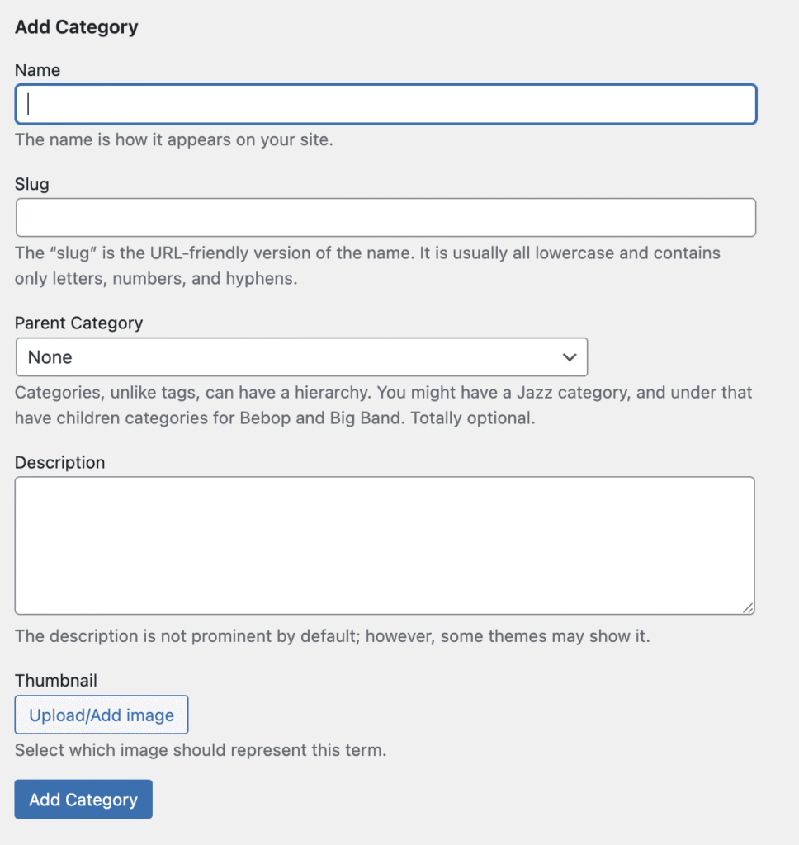The width and height of the screenshot is (799, 845).
Task: Click inside the Description text area
Action: click(x=385, y=545)
